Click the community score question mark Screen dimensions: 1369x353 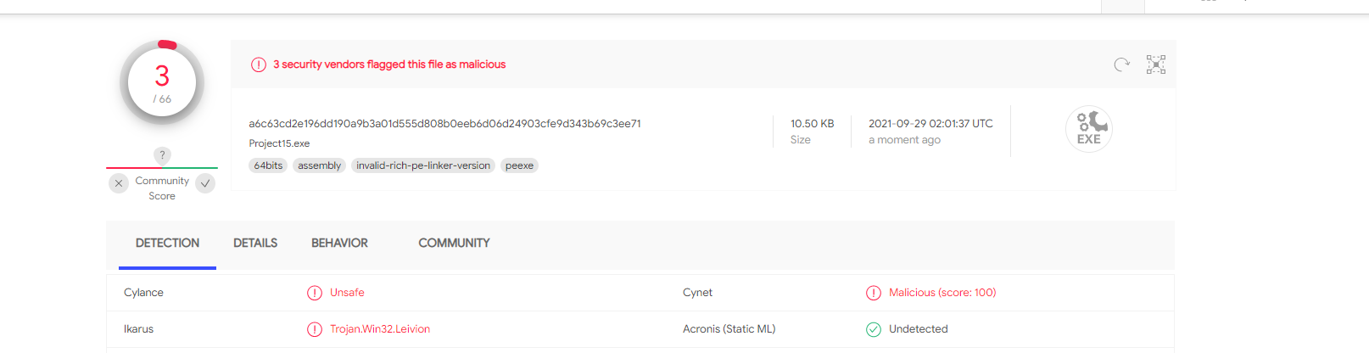click(162, 155)
